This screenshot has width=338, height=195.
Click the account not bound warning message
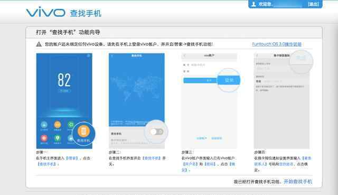[129, 44]
